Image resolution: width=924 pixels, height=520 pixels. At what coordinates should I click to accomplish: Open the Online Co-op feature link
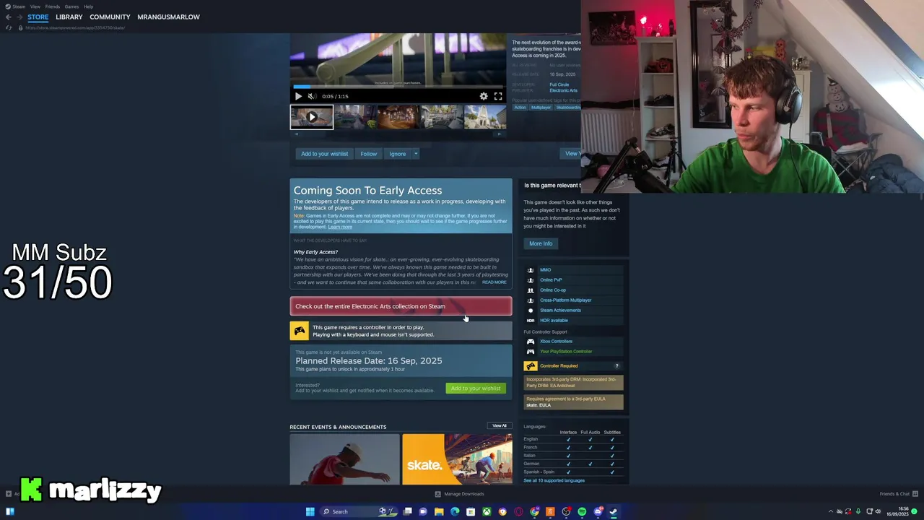point(553,290)
